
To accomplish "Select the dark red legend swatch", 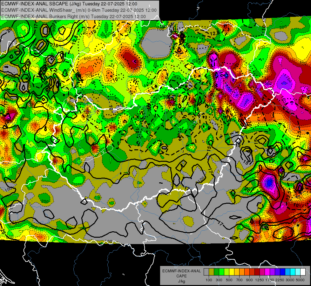I will click(x=257, y=272).
